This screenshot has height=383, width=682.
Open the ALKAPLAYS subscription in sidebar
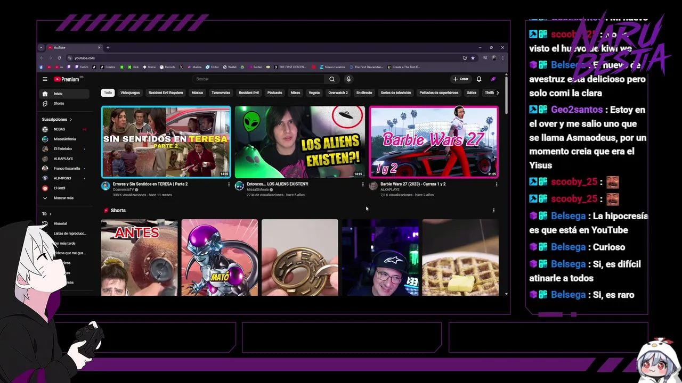[x=65, y=159]
